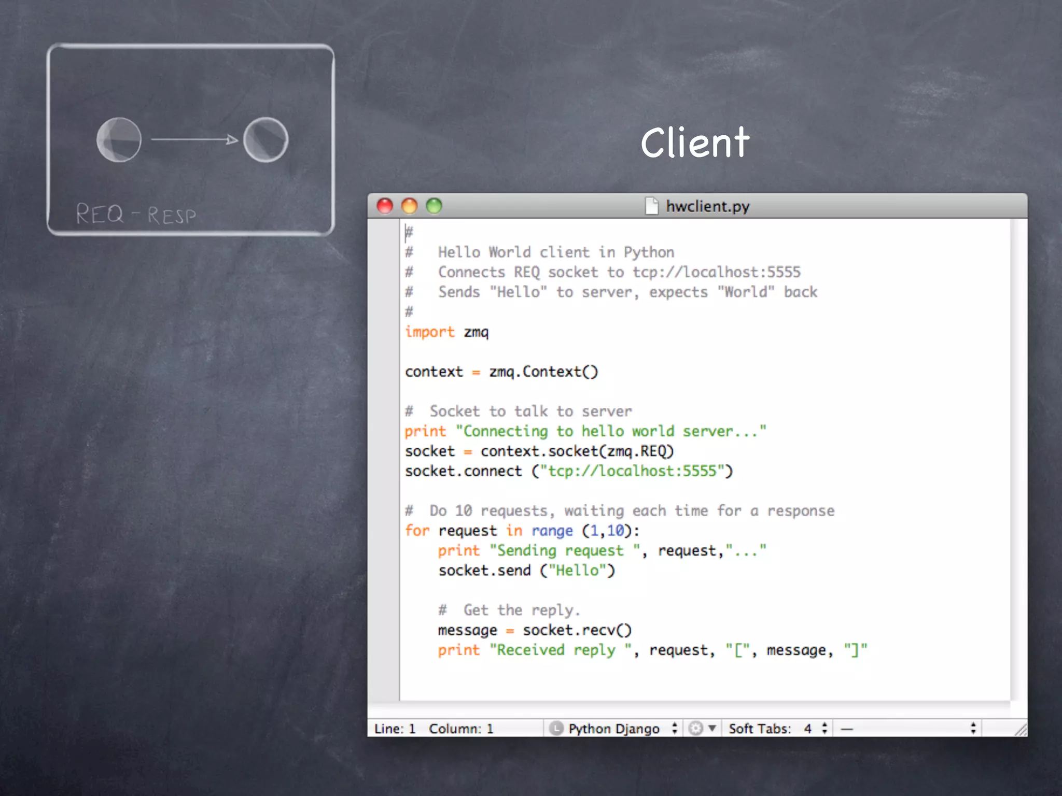Image resolution: width=1062 pixels, height=796 pixels.
Task: Click the language 'L' icon in the status bar
Action: (x=556, y=729)
